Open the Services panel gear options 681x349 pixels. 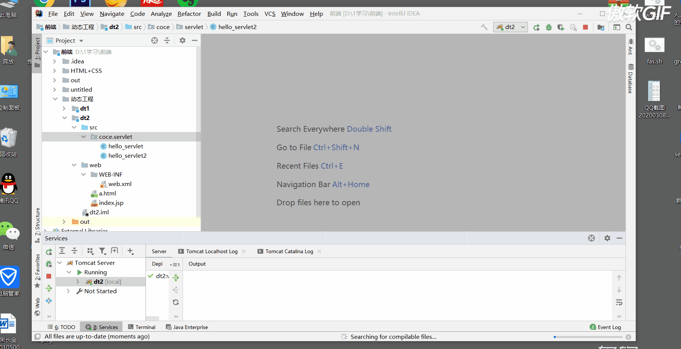click(607, 238)
